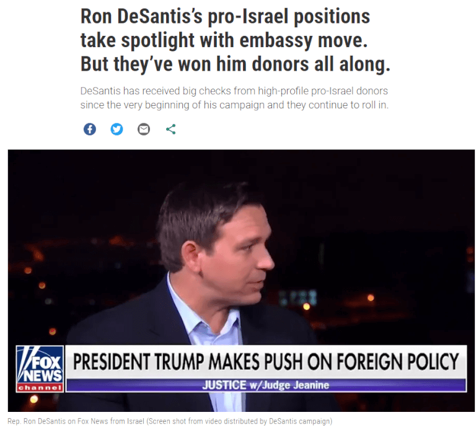Click the subheadline about big checks
Screen dimensions: 476x428
click(234, 91)
